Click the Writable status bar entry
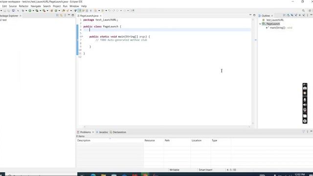 tap(174, 170)
